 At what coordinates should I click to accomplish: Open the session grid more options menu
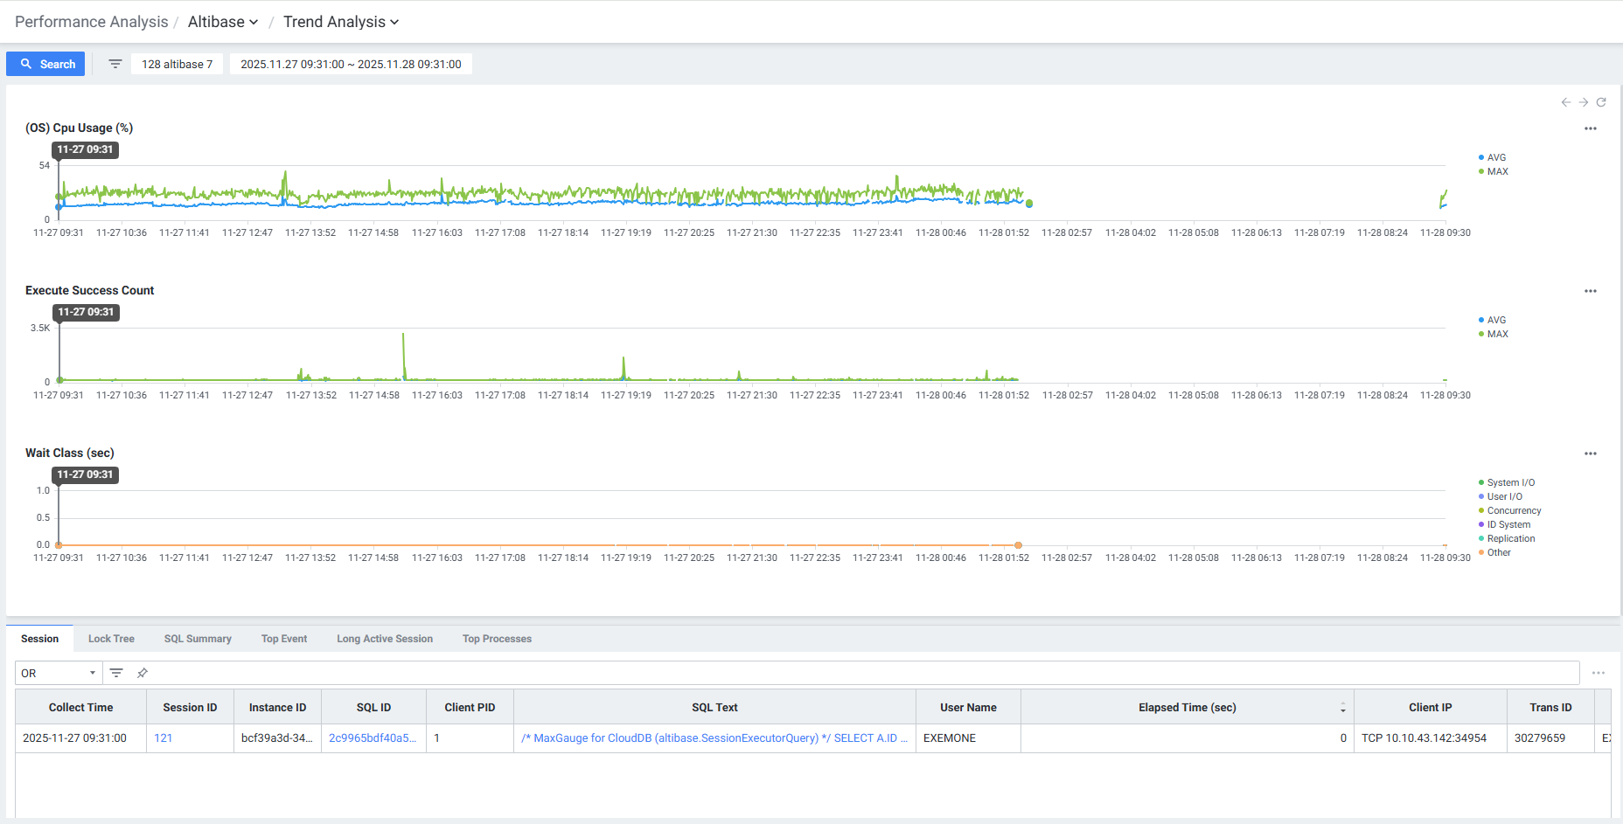tap(1598, 673)
